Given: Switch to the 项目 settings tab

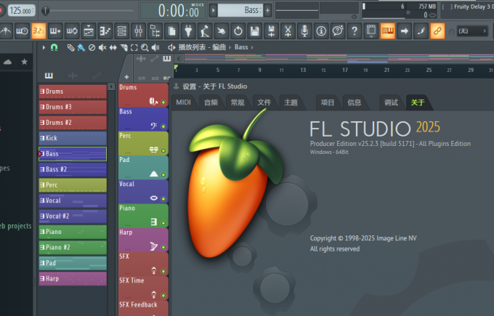Looking at the screenshot, I should click(328, 102).
